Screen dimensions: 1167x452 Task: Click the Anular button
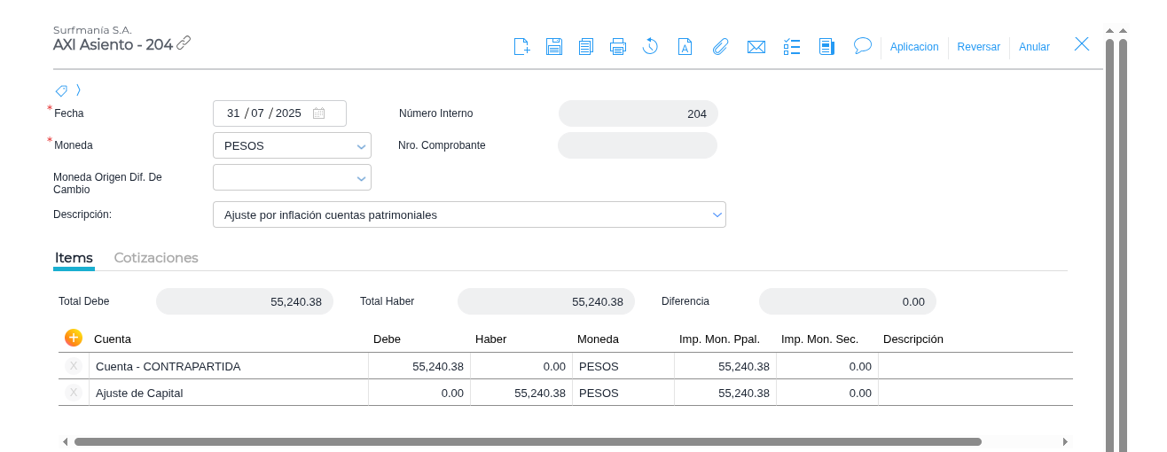click(x=1034, y=47)
